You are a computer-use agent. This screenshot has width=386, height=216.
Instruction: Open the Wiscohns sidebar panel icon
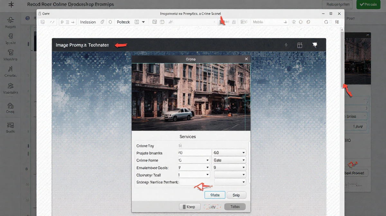click(10, 52)
